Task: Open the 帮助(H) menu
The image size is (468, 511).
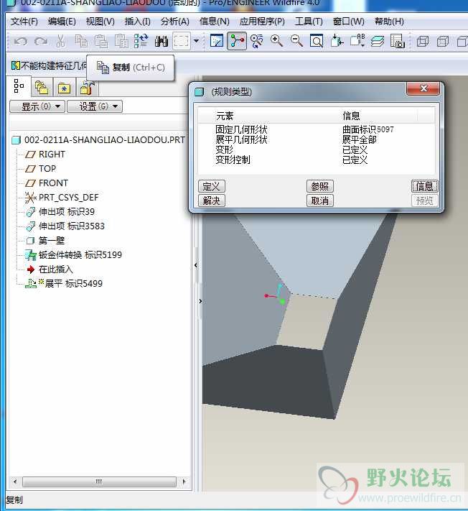Action: [x=389, y=22]
